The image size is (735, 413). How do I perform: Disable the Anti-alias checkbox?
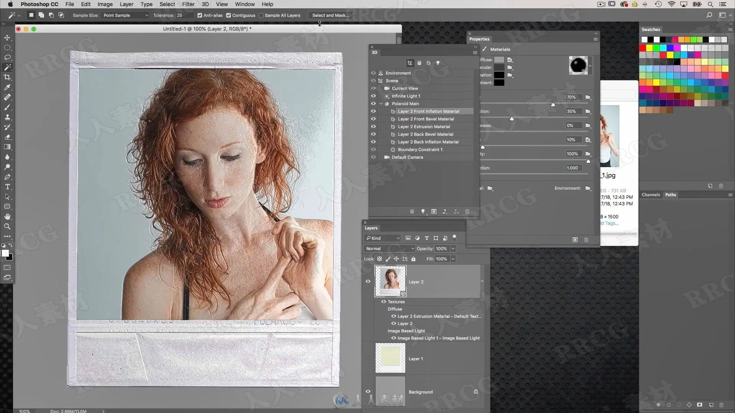tap(200, 15)
